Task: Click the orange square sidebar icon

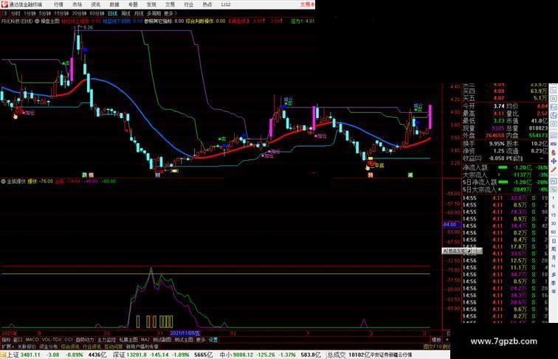Action: [x=554, y=99]
